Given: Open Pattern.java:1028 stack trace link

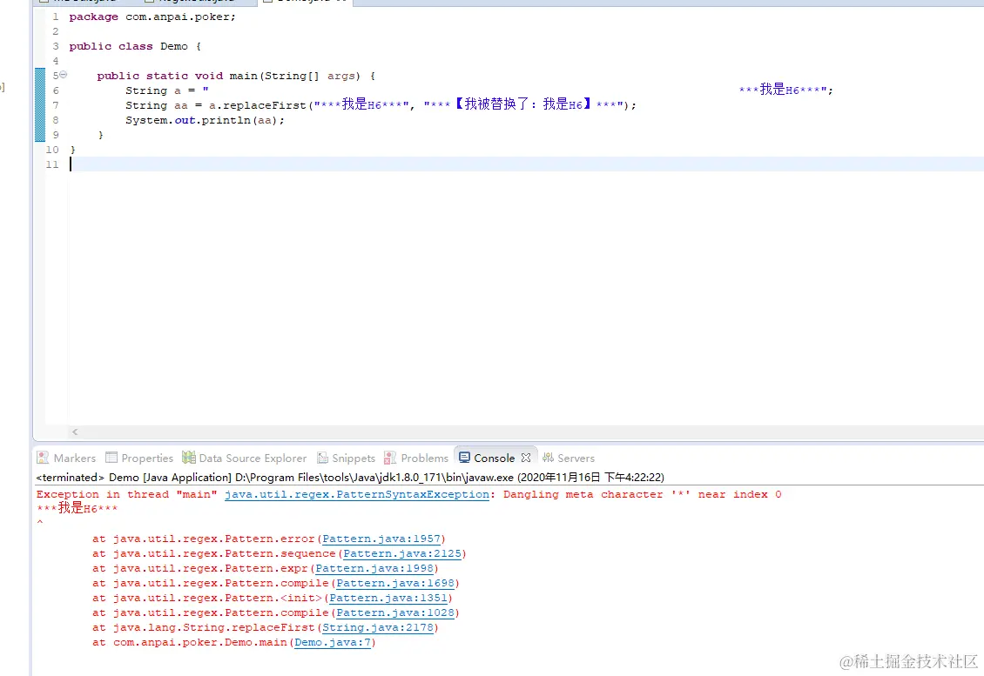Looking at the screenshot, I should pos(395,612).
